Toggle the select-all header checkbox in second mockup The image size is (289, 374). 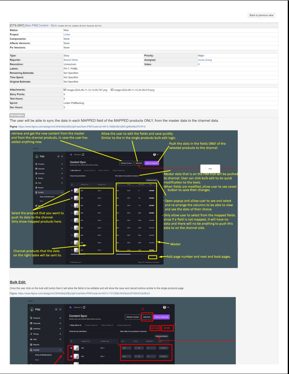71,341
